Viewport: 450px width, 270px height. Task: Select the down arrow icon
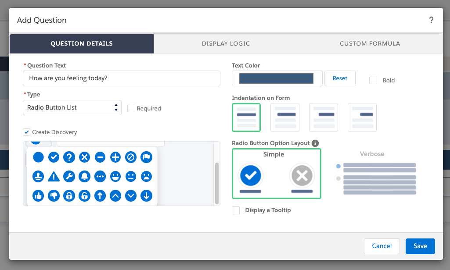tap(146, 196)
